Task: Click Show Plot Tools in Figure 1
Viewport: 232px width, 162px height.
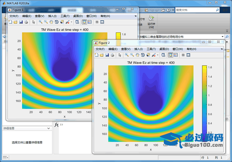Action: coord(102,22)
